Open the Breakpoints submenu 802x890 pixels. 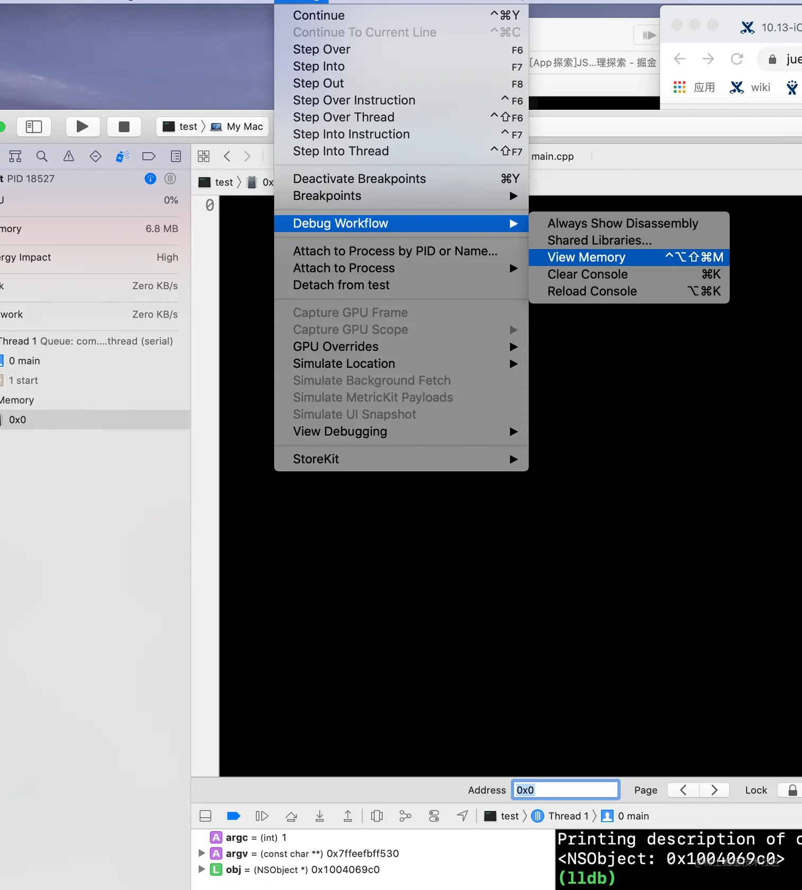coord(402,196)
